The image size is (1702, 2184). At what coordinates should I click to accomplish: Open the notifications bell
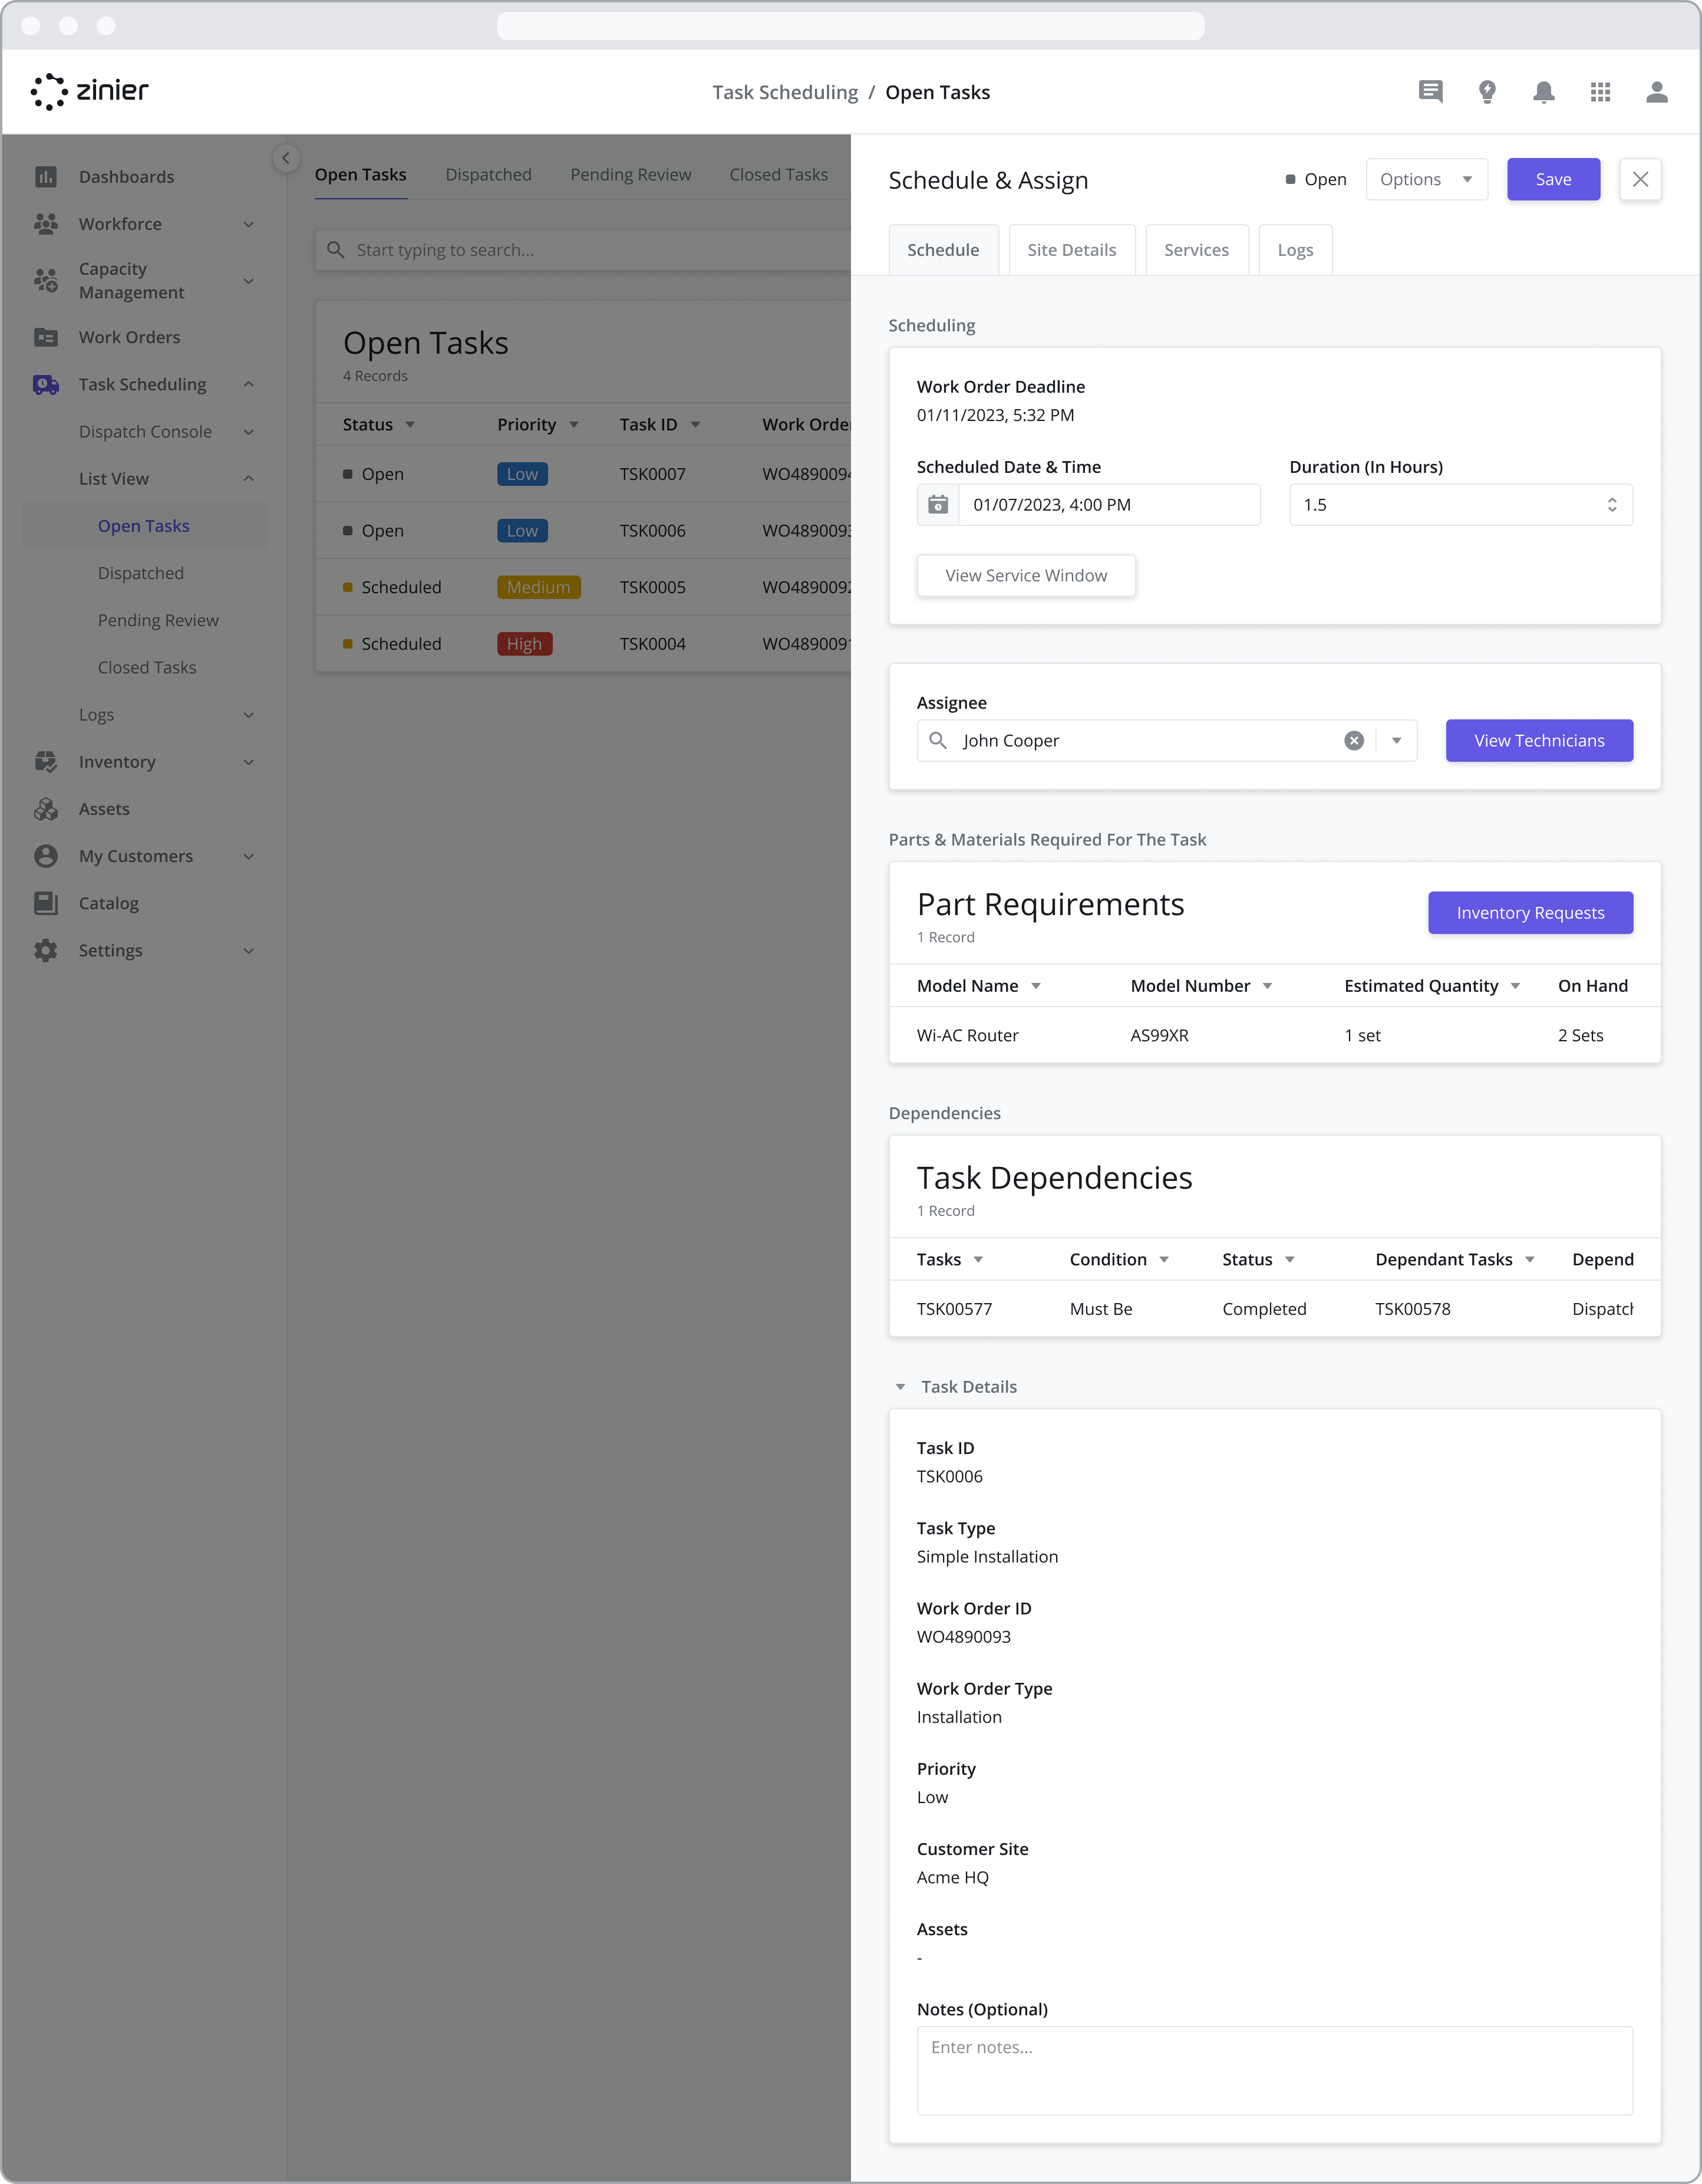point(1543,92)
